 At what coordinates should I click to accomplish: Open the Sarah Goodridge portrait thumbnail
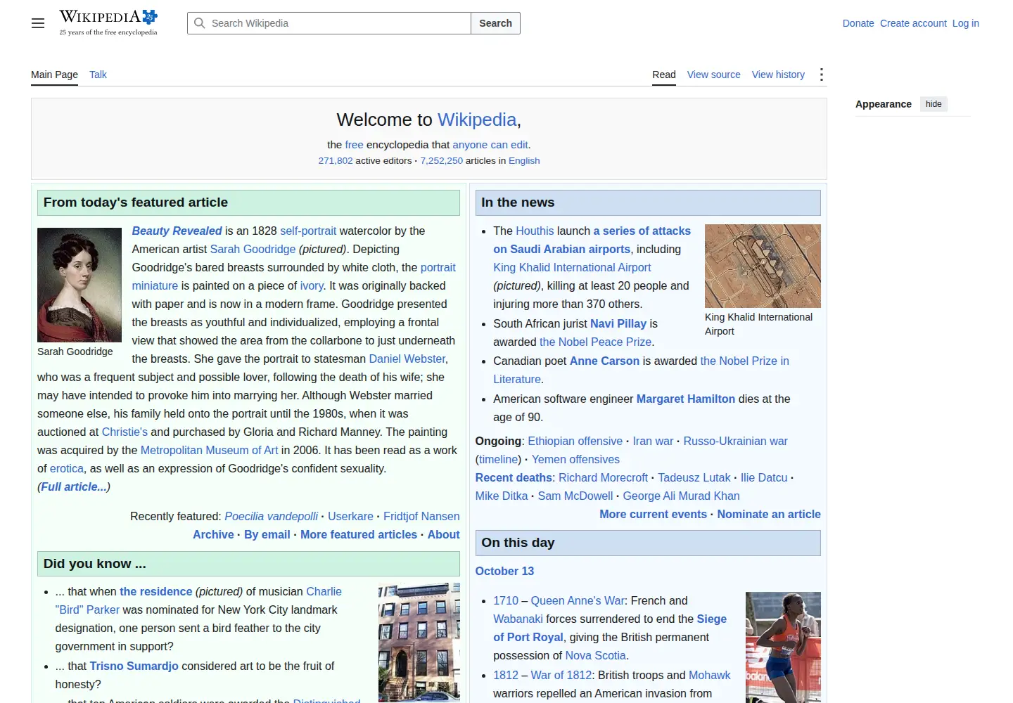79,285
